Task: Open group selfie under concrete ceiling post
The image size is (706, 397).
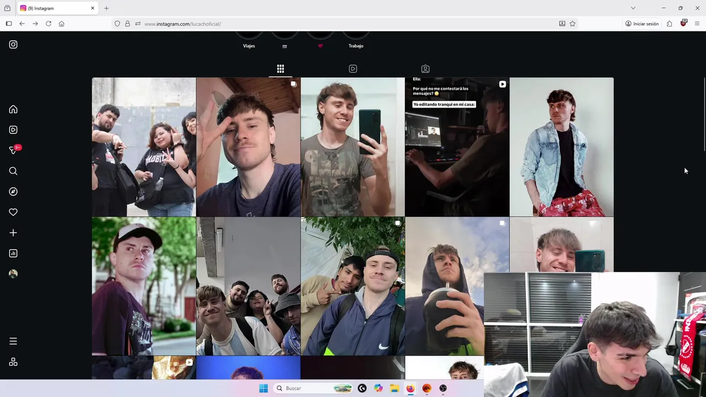Action: coord(248,286)
